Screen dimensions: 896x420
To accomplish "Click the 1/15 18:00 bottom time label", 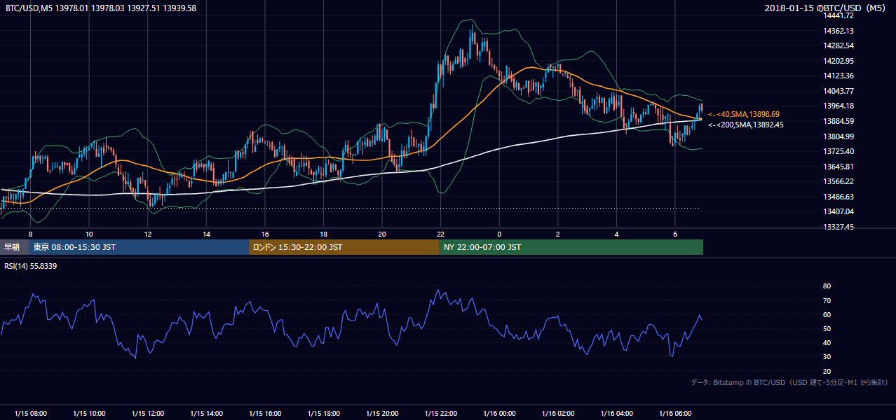I will (x=323, y=413).
